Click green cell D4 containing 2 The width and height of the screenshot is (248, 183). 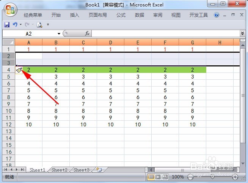[110, 70]
